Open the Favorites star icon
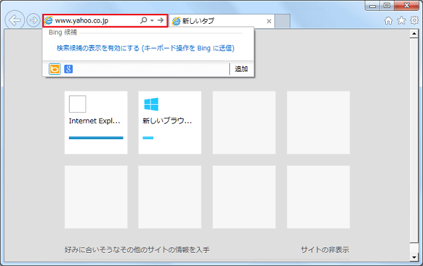 [402, 21]
